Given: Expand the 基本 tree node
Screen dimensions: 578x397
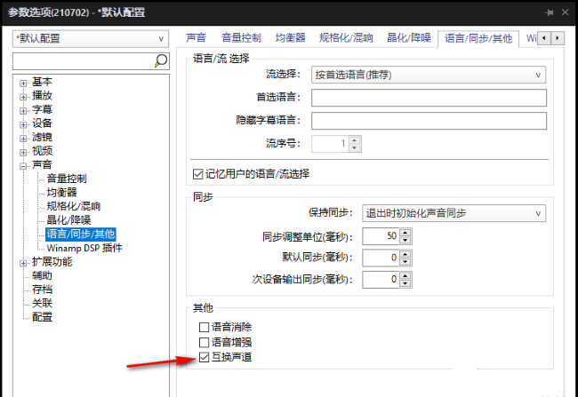Looking at the screenshot, I should pos(23,83).
